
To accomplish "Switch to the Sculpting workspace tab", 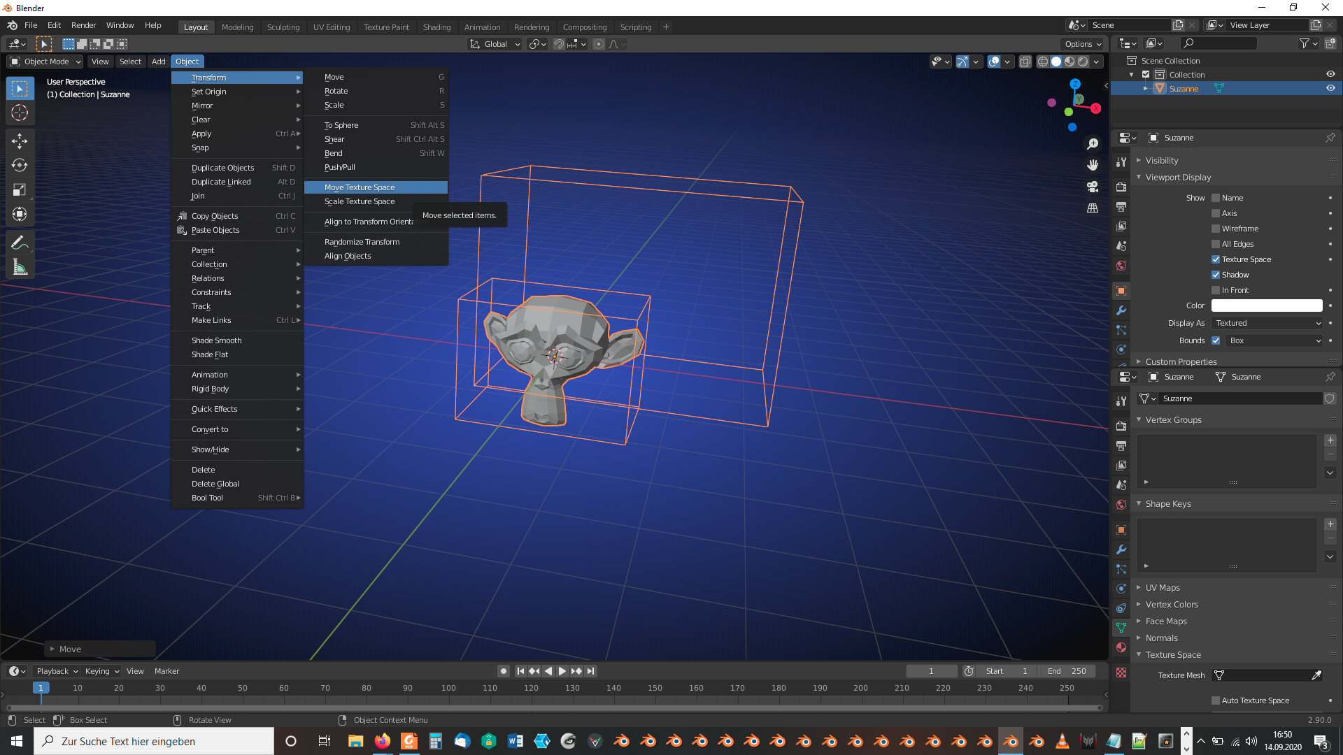I will [283, 27].
